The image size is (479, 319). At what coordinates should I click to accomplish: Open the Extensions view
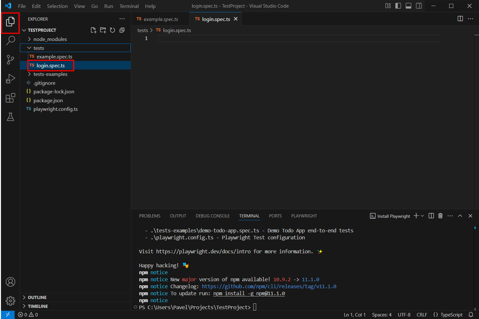click(x=10, y=98)
